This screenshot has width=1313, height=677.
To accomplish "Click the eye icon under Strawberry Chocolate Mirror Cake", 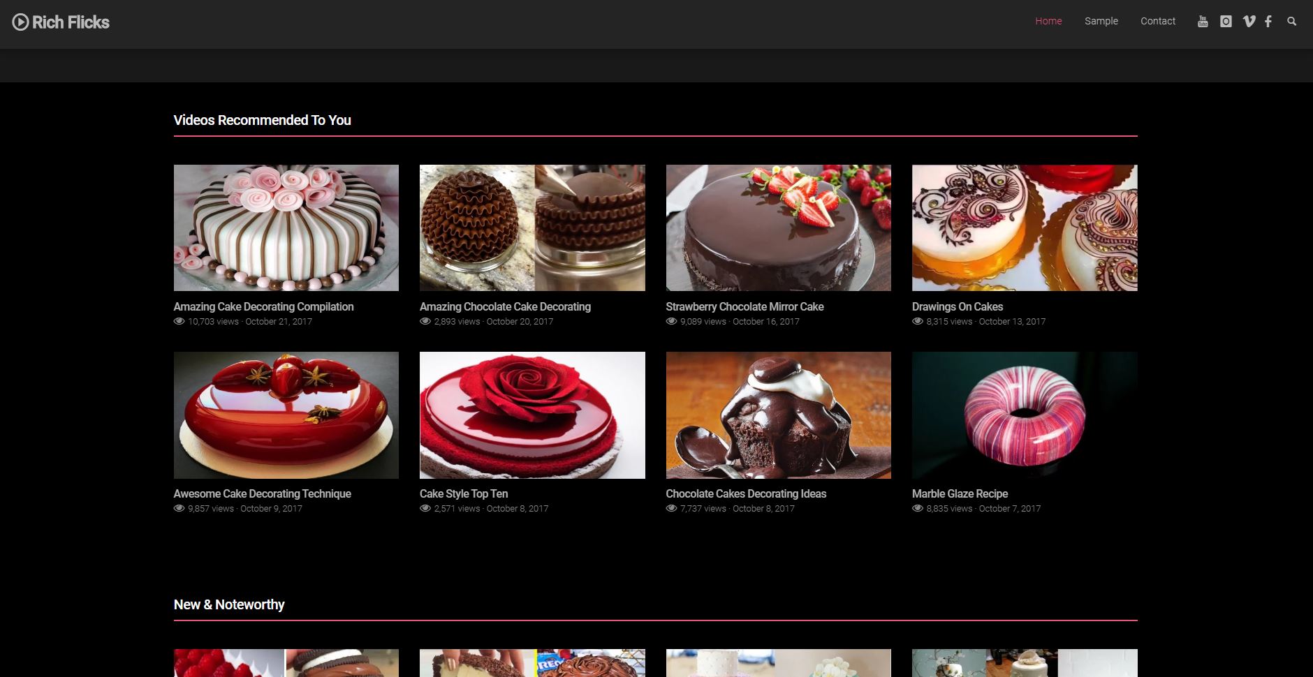I will coord(672,322).
